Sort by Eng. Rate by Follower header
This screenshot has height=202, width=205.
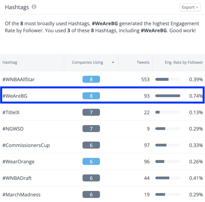point(184,62)
